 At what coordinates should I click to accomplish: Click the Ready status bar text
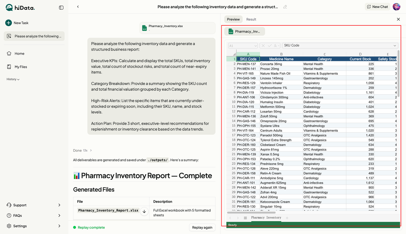point(232,225)
